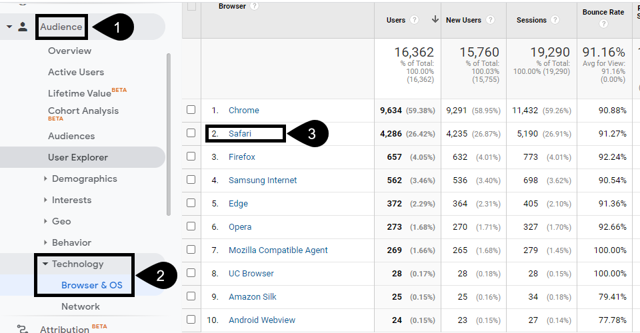Screen dimensions: 640x333
Task: Check the Firefox row checkbox
Action: [x=191, y=157]
